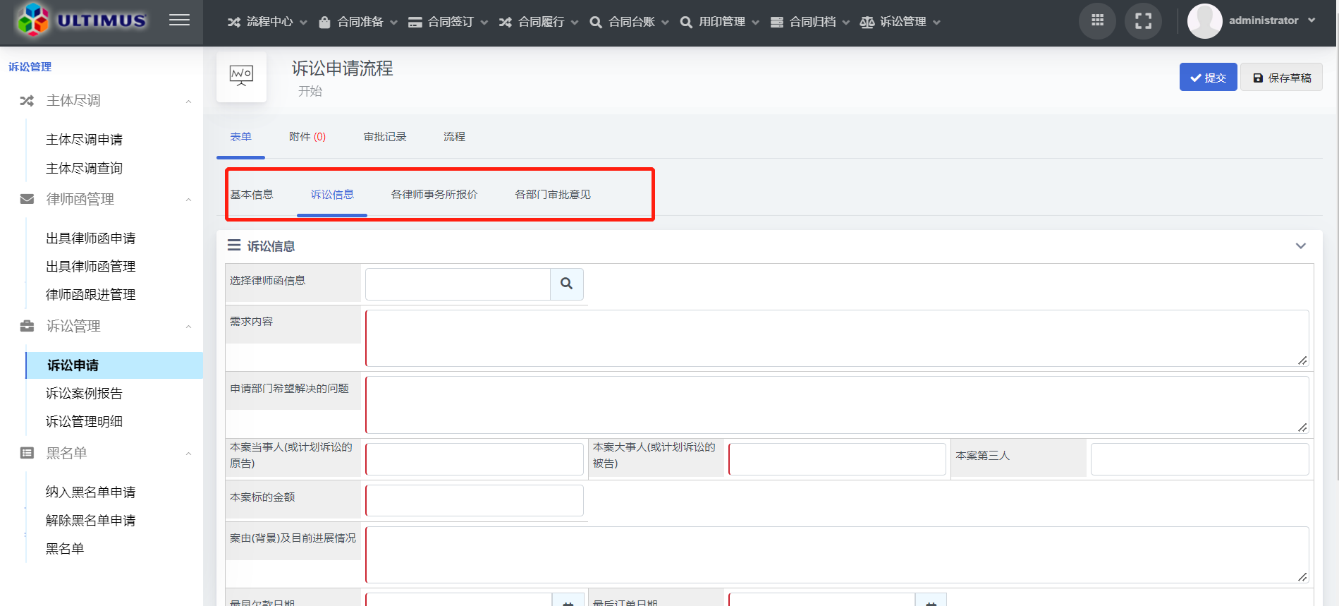The width and height of the screenshot is (1339, 606).
Task: Click the 本案标的金额 input field
Action: [474, 500]
